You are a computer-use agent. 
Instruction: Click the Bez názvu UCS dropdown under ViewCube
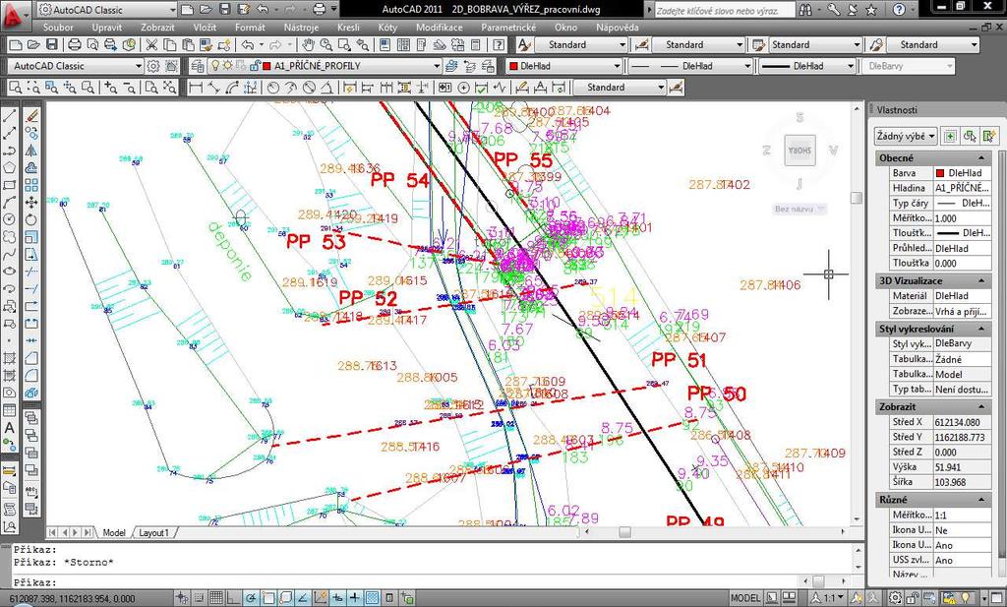pyautogui.click(x=799, y=209)
